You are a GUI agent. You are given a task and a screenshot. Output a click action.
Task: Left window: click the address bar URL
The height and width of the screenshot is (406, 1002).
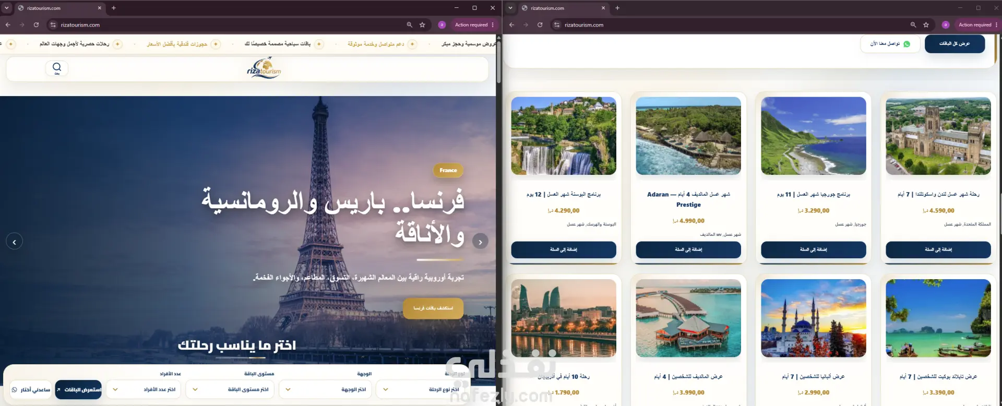pyautogui.click(x=80, y=25)
